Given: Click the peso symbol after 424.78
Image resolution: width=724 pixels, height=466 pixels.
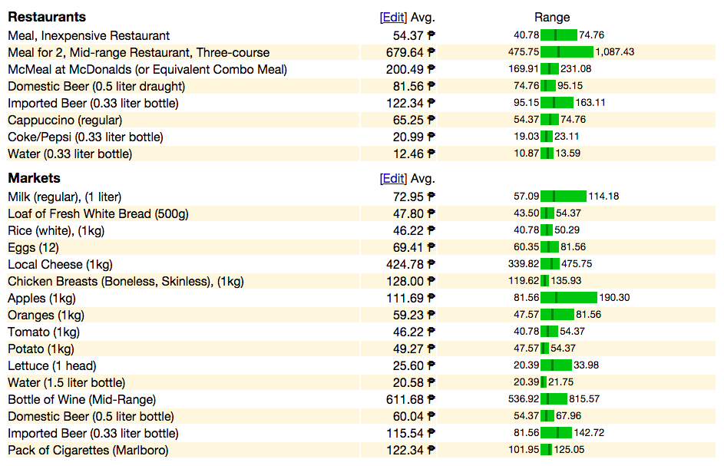Looking at the screenshot, I should (431, 264).
